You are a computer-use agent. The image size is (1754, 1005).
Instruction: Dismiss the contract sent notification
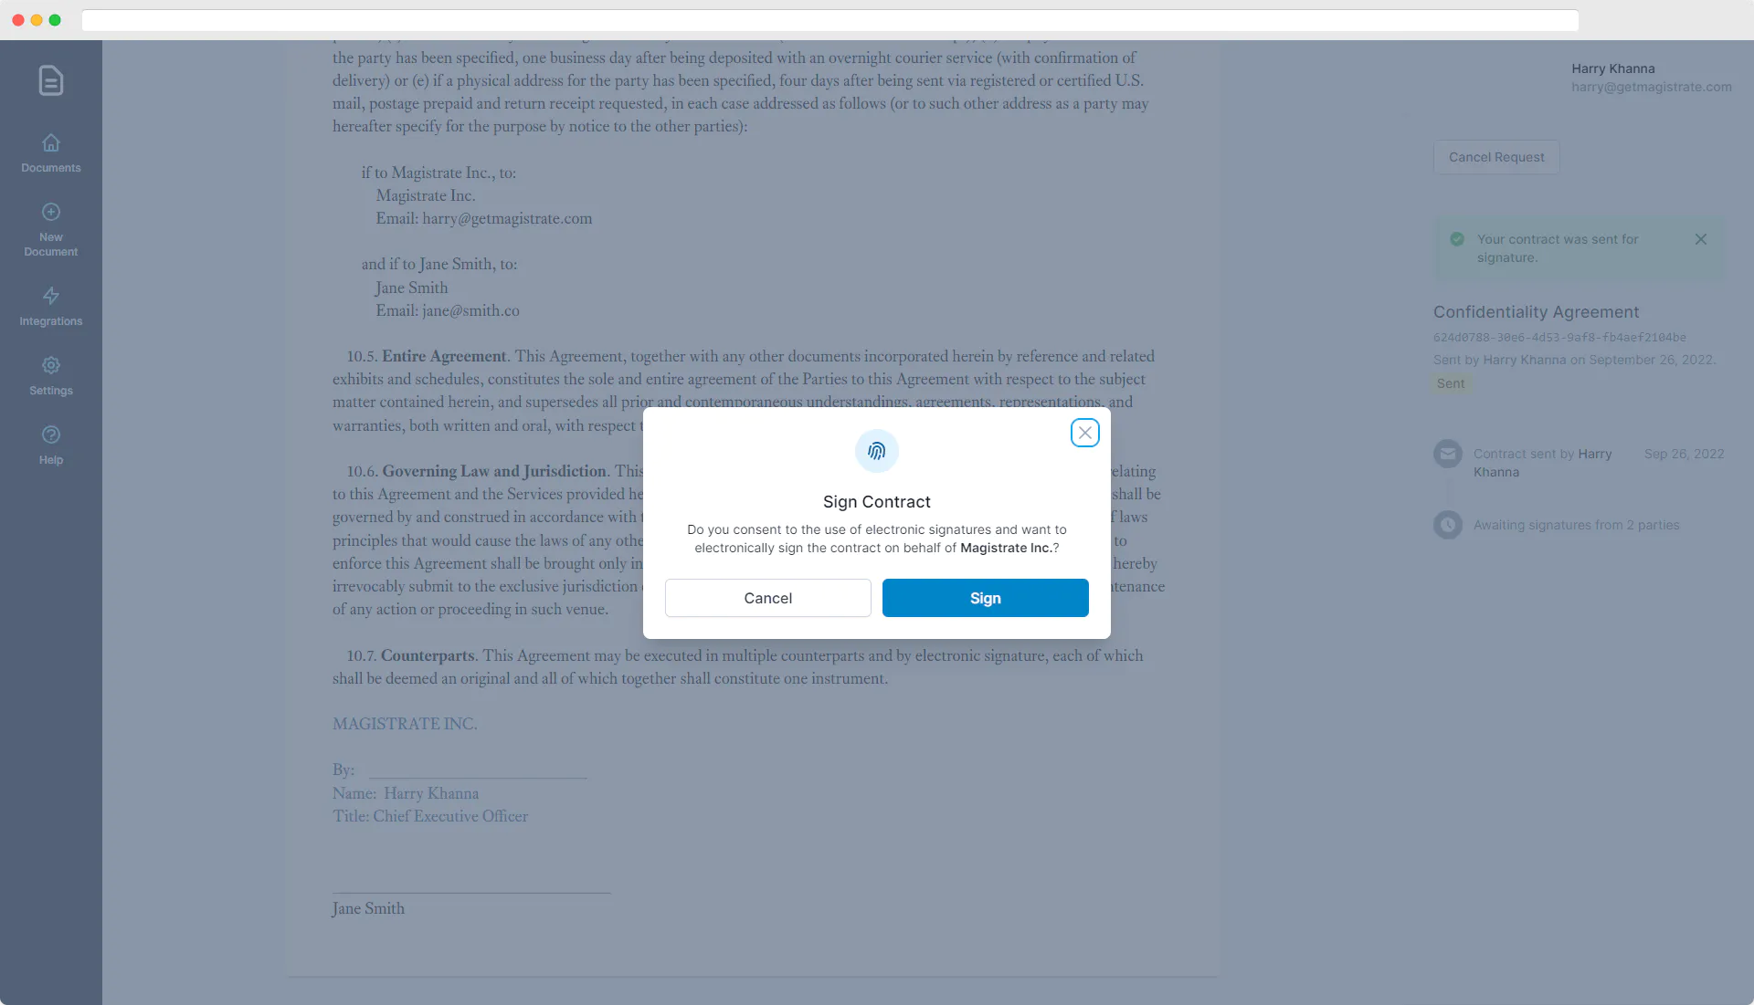pos(1701,239)
